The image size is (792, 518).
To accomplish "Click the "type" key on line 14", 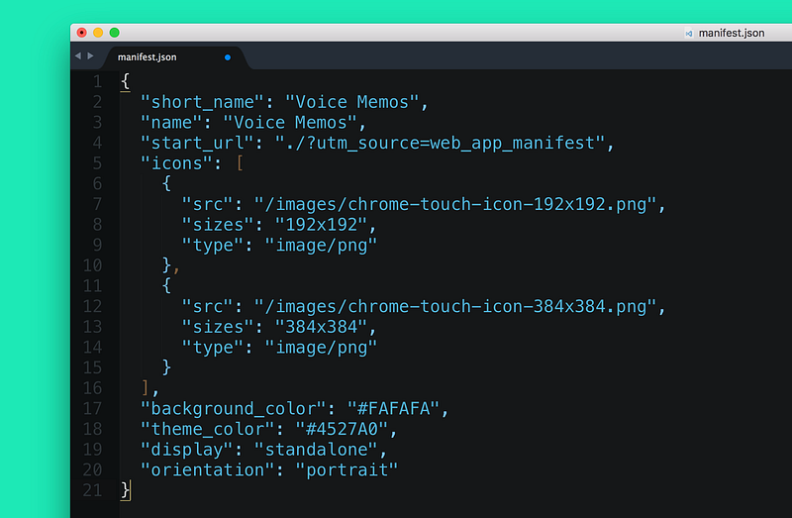I will point(212,348).
